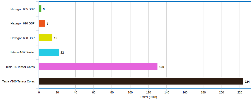This screenshot has width=251, height=100.
Task: Click the x-axis tick label 100
Action: 130,92
